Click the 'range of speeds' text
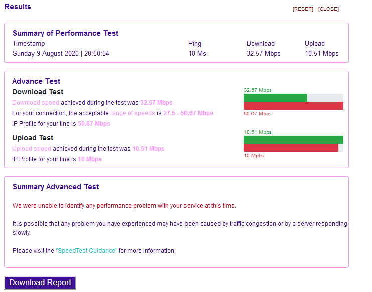Viewport: 372px width, 292px height. click(x=132, y=113)
